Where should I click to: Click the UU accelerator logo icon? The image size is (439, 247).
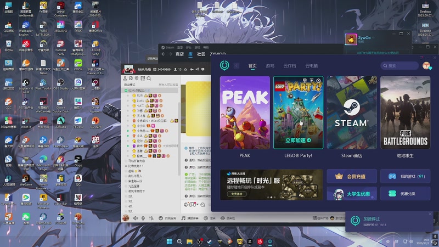(x=224, y=65)
